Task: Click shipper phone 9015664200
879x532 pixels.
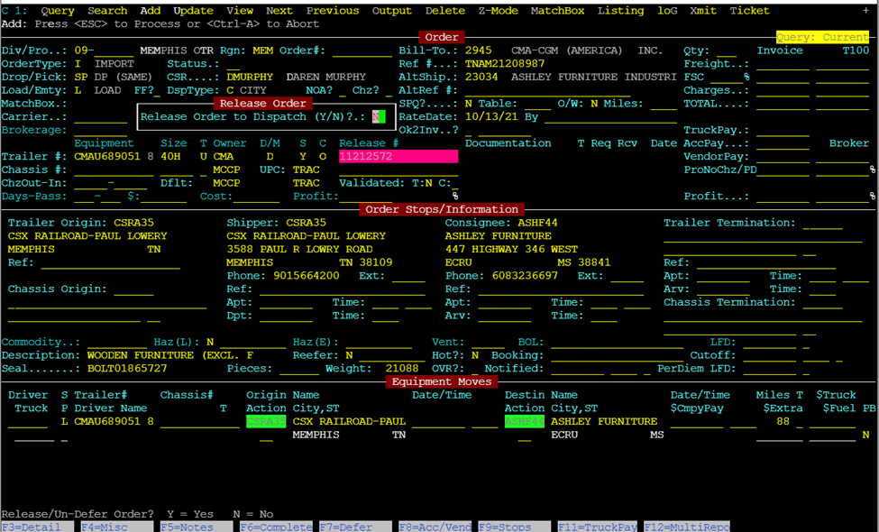Action: tap(307, 276)
